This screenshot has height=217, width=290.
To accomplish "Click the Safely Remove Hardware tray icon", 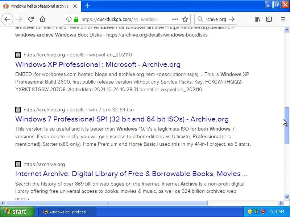I will (256, 212).
